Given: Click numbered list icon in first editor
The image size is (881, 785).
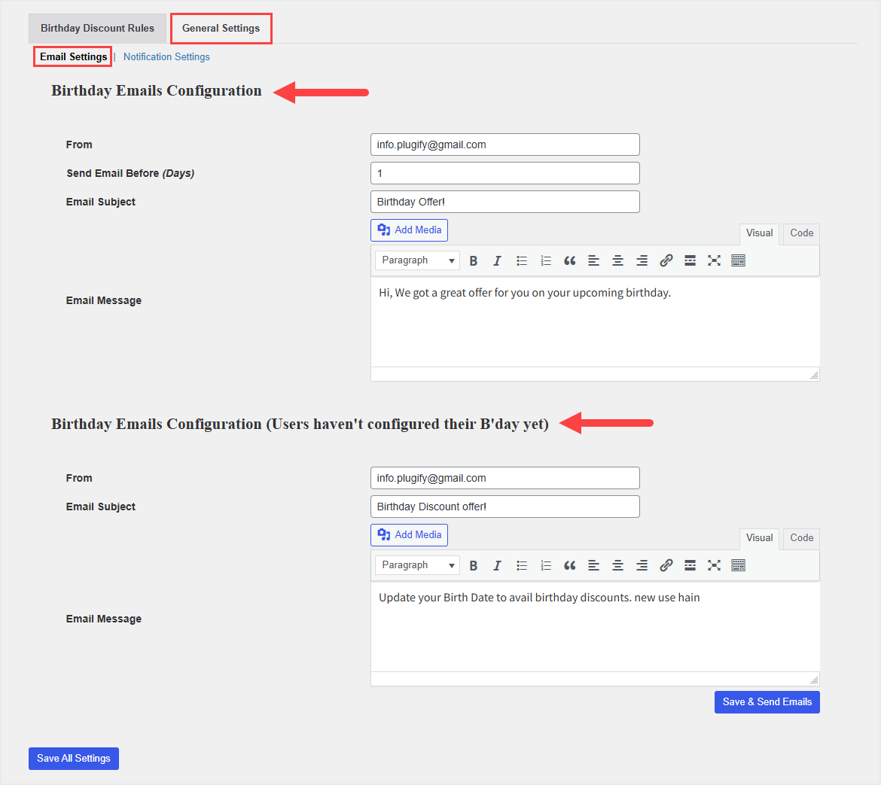Looking at the screenshot, I should pos(546,260).
